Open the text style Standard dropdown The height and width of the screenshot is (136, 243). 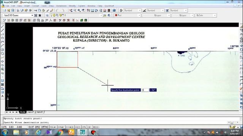[x=140, y=10]
